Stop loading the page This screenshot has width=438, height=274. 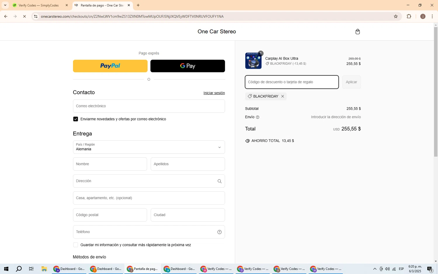pyautogui.click(x=25, y=16)
